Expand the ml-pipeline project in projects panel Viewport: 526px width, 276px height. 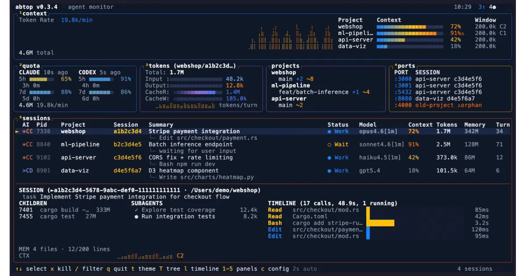(291, 85)
